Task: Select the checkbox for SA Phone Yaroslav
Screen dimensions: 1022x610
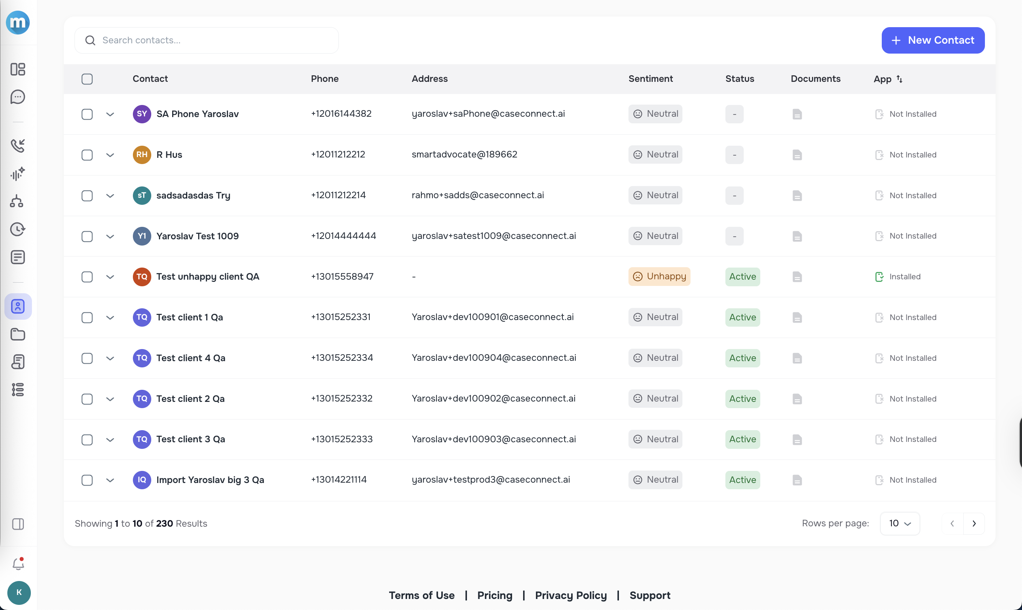Action: tap(87, 114)
